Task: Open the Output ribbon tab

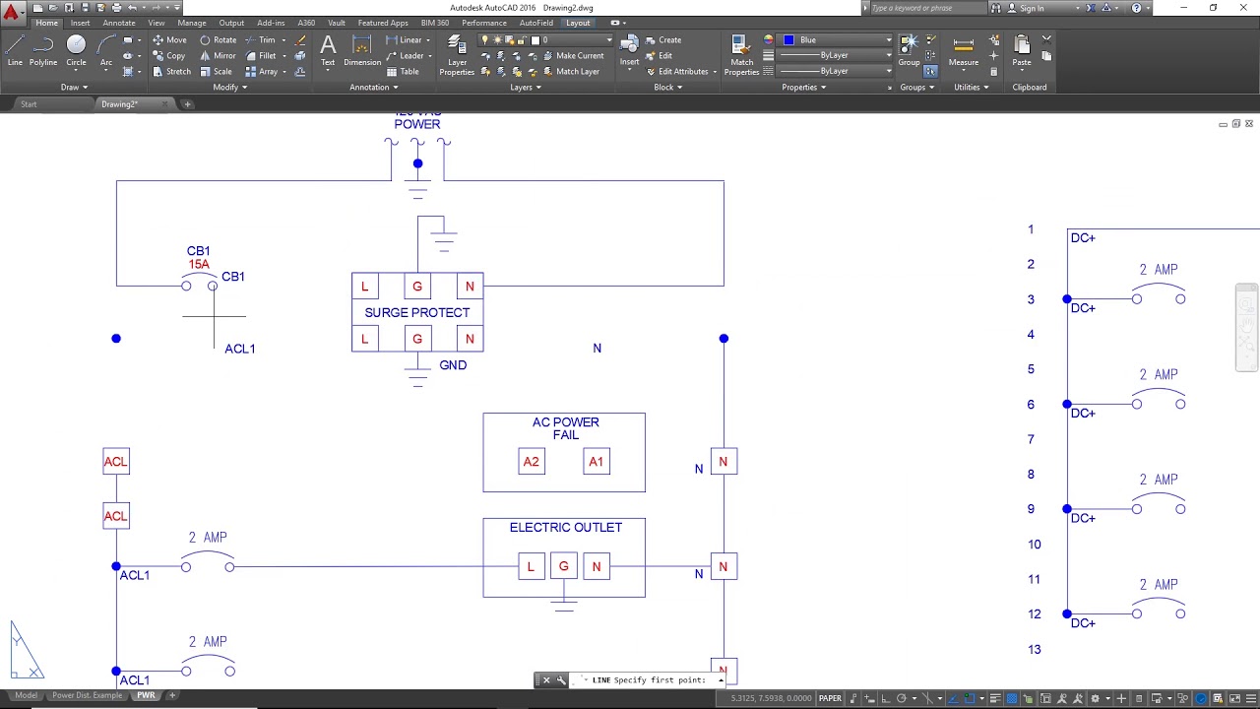Action: coord(231,23)
